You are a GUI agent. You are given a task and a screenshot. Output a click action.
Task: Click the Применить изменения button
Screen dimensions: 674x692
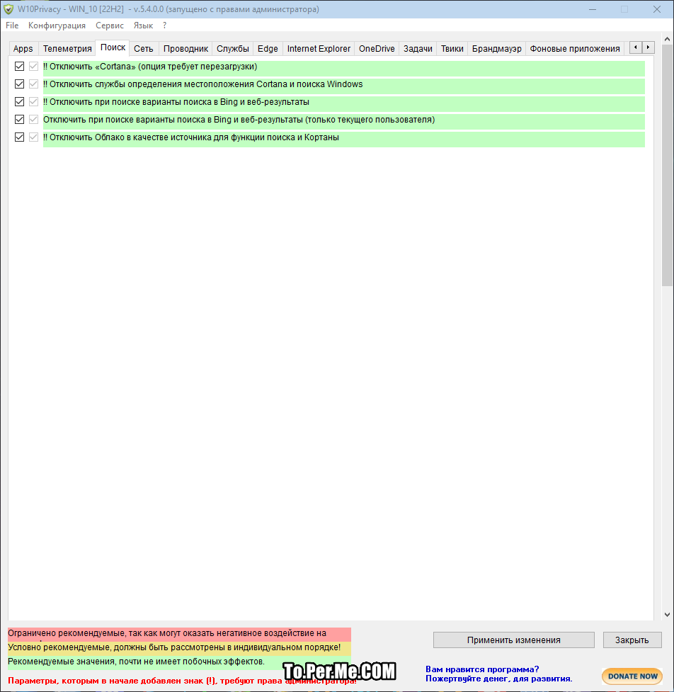coord(514,640)
